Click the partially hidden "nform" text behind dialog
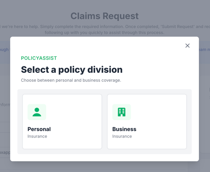 coord(5,105)
